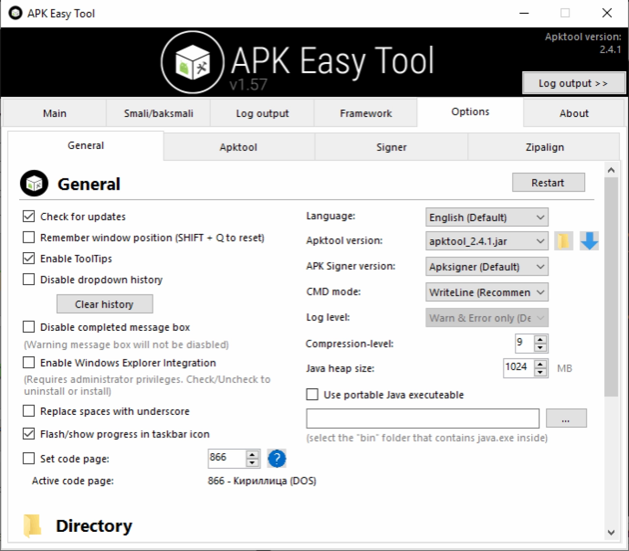Click the Directory folder icon
The height and width of the screenshot is (551, 629).
point(32,525)
